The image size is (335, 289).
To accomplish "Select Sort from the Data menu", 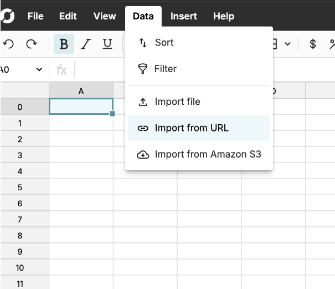I will [x=164, y=43].
